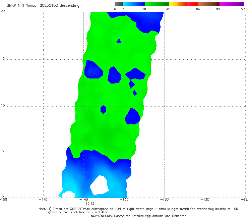The height and width of the screenshot is (218, 248).
Task: Click the note line 'Times are GMT'
Action: click(64, 209)
